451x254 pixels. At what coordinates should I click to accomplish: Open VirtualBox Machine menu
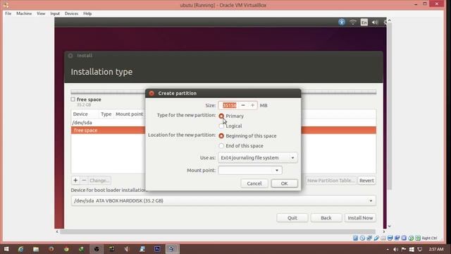[24, 13]
